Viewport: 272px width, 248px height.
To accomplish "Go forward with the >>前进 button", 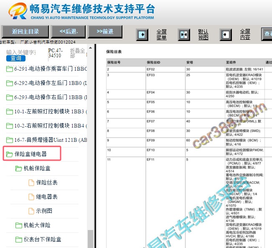I will point(105,32).
